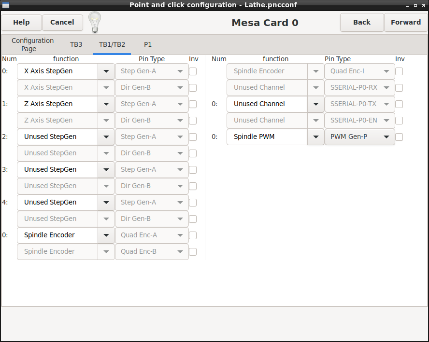Select the TB1/TB2 tab
429x342 pixels.
112,44
